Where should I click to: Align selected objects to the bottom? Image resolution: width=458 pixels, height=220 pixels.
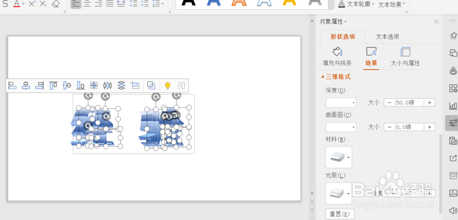coord(80,86)
